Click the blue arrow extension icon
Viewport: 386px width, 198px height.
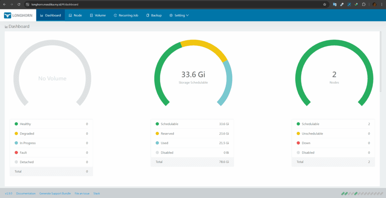[349, 5]
